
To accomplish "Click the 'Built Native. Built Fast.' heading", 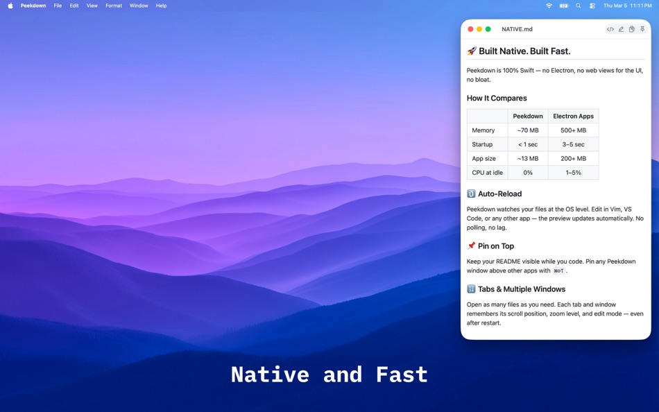I will click(x=524, y=51).
